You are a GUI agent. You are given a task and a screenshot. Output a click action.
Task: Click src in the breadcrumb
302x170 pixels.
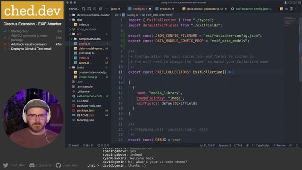click(117, 15)
